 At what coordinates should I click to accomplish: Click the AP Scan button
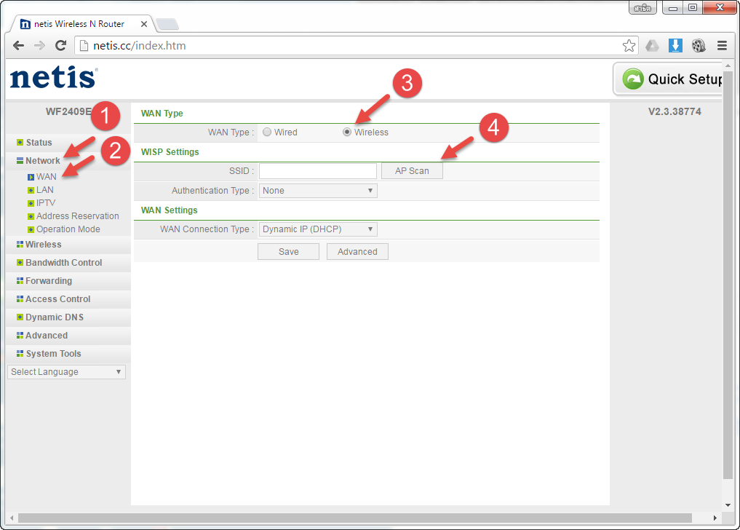click(412, 171)
